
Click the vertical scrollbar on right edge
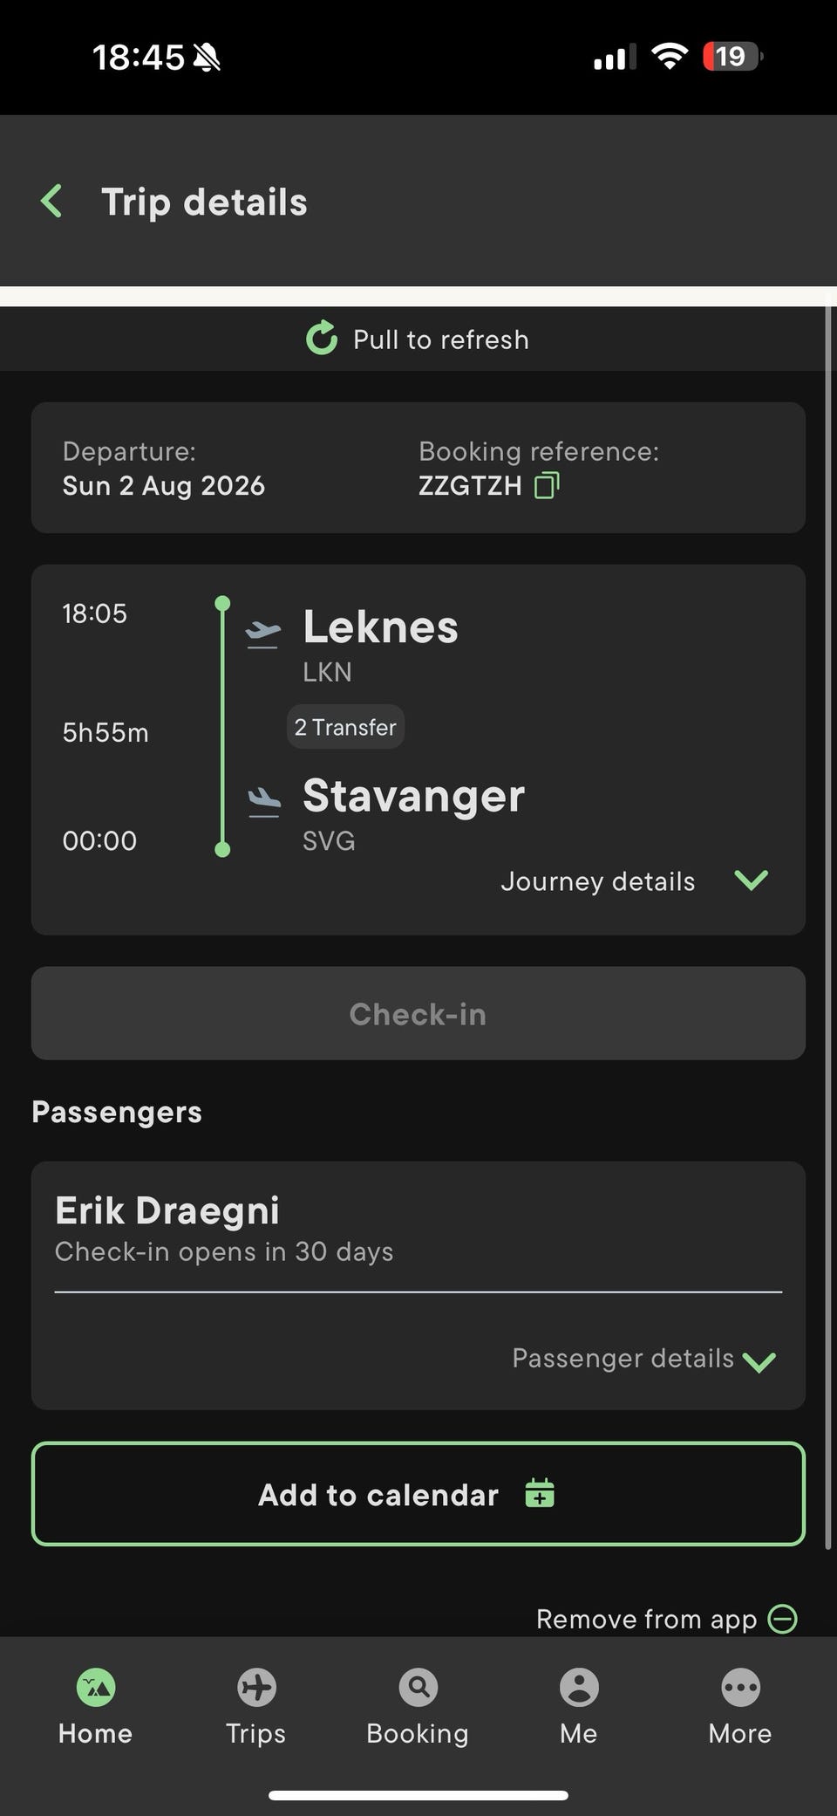pyautogui.click(x=828, y=927)
